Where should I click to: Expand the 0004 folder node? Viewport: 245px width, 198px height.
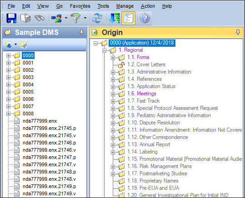[x=8, y=84]
